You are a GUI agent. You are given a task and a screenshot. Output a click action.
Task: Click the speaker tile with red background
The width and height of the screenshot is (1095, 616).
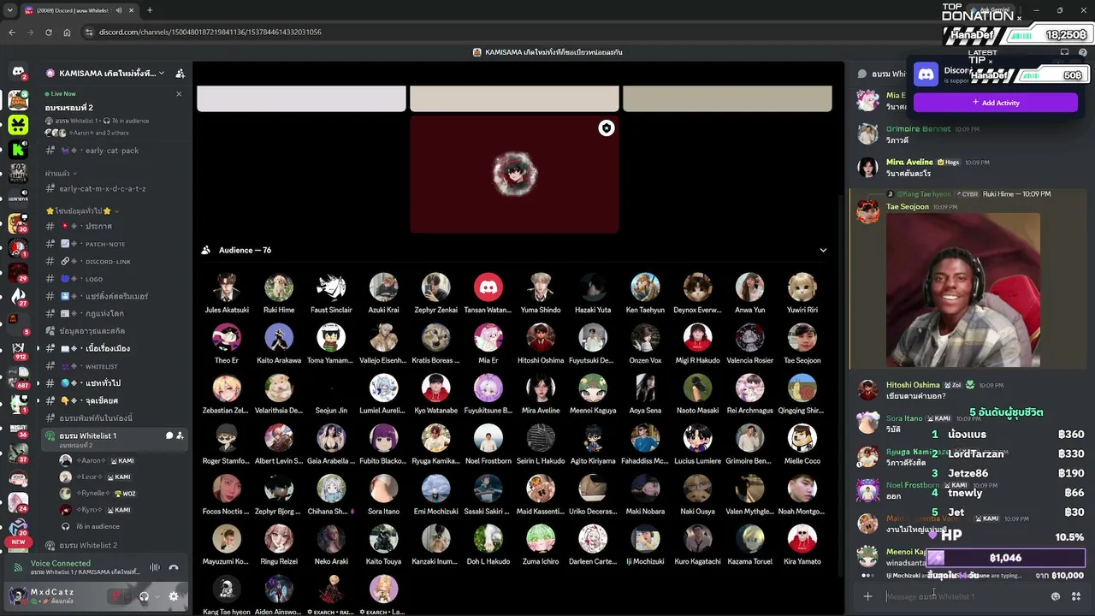[x=514, y=174]
